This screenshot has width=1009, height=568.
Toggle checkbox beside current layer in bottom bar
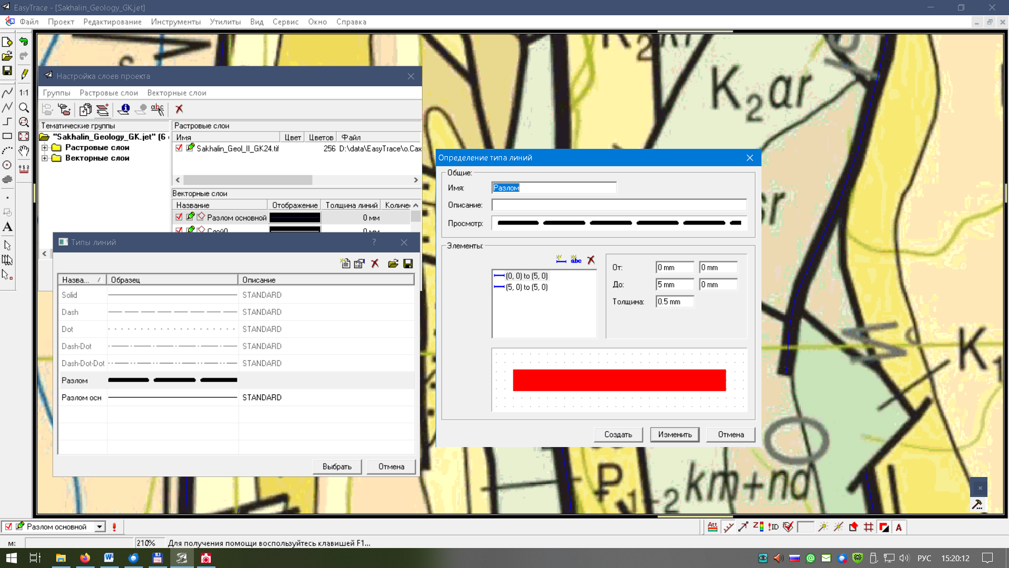[8, 526]
